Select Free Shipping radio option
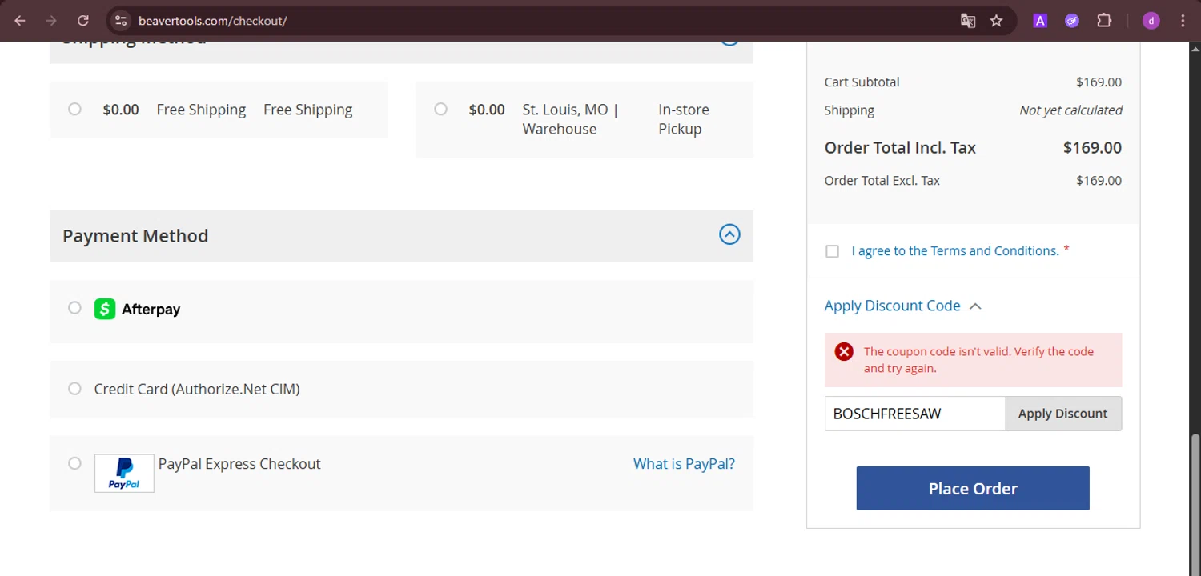 point(74,109)
